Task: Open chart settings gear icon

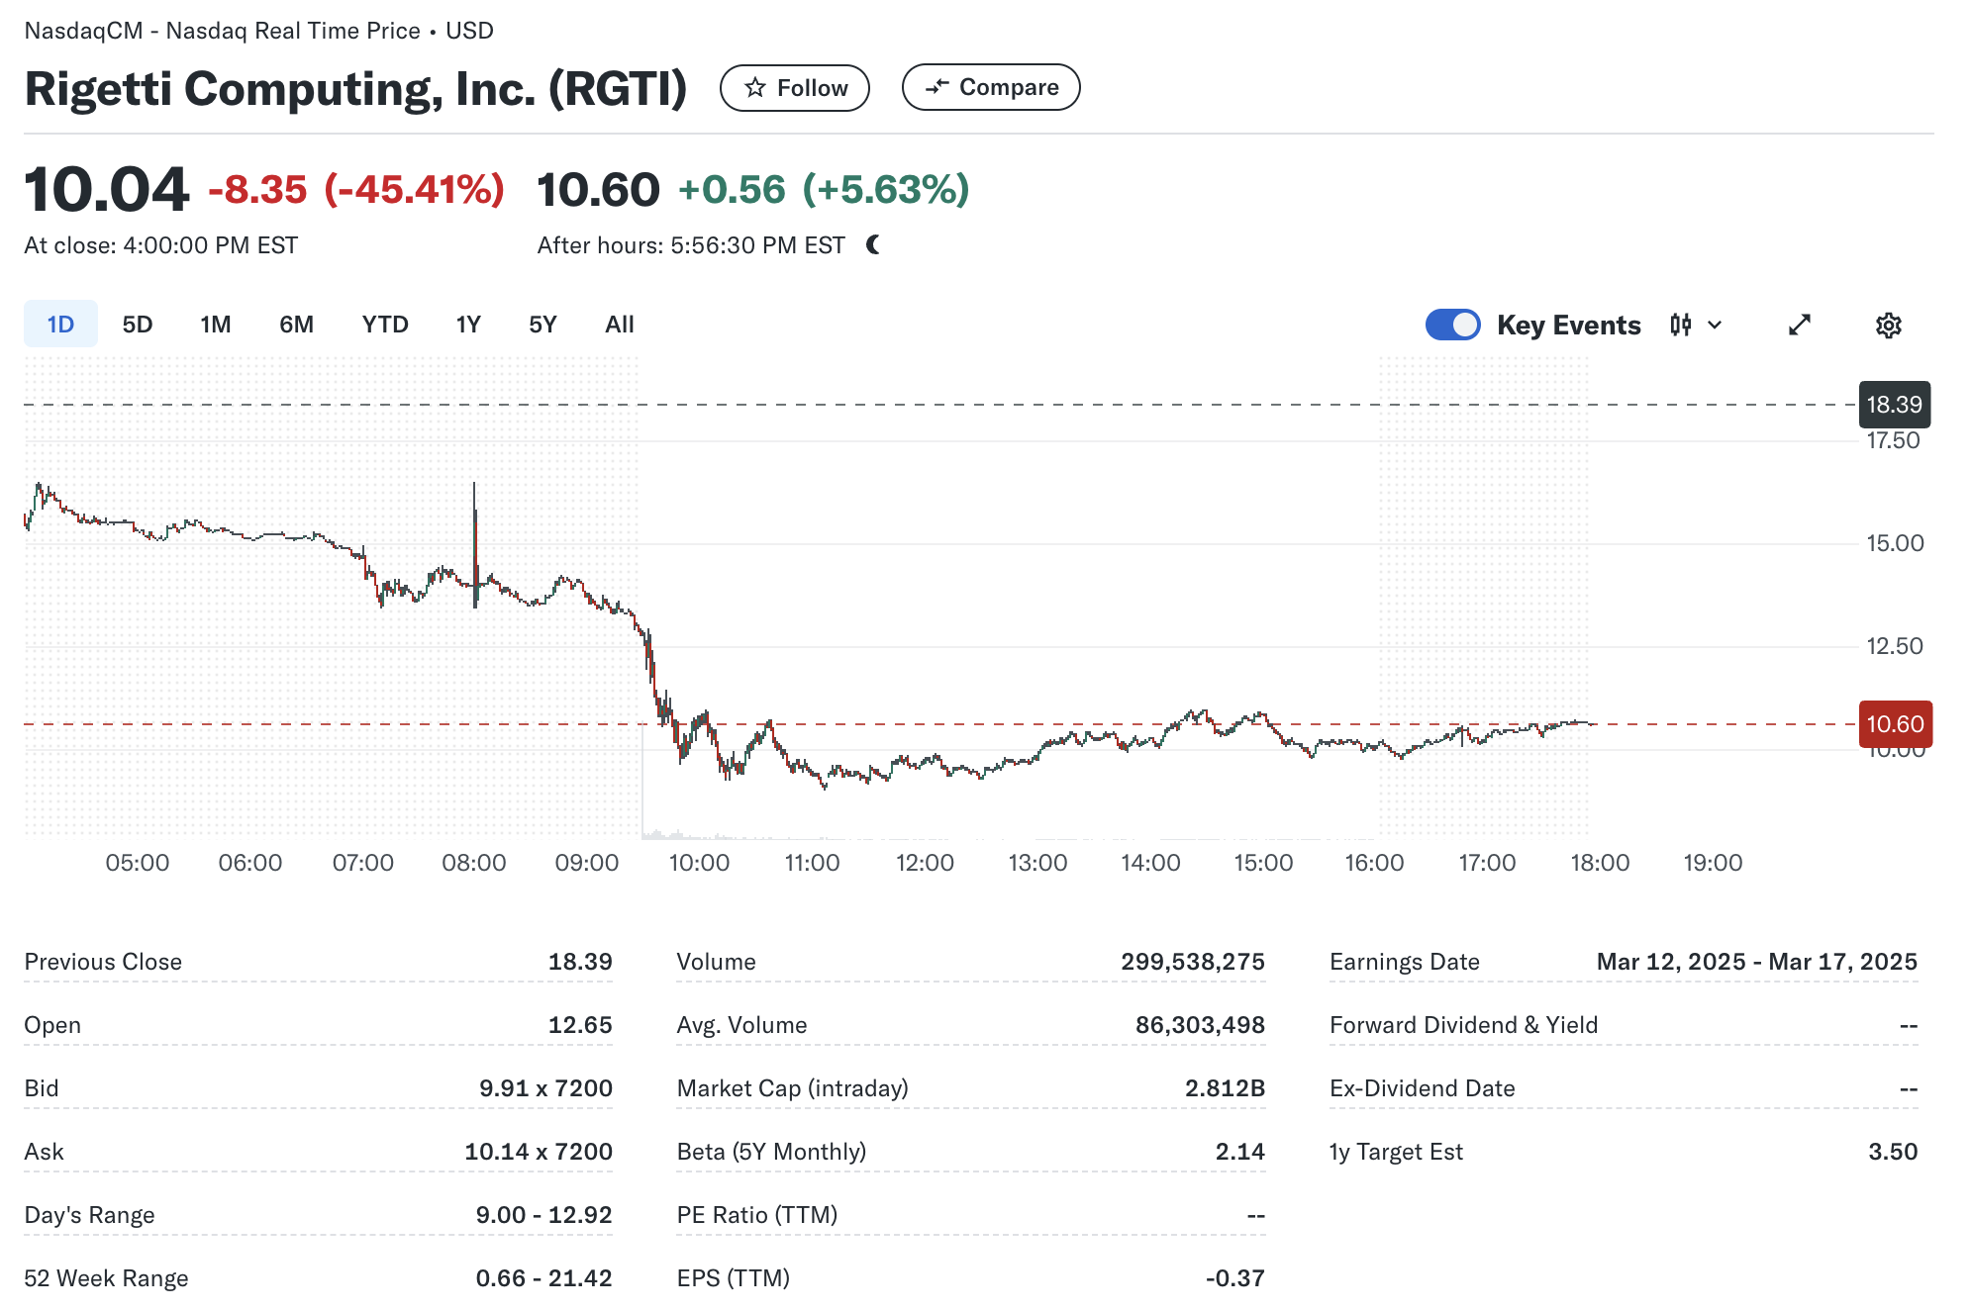Action: [1888, 325]
